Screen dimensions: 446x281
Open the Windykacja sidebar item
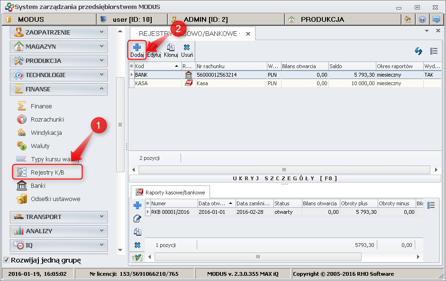[46, 133]
